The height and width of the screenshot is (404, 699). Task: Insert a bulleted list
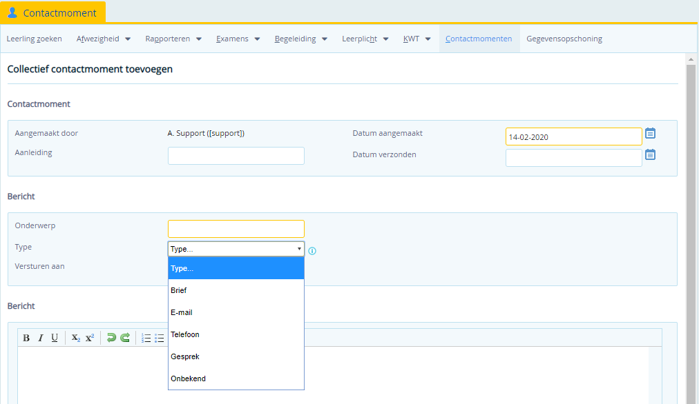point(159,338)
